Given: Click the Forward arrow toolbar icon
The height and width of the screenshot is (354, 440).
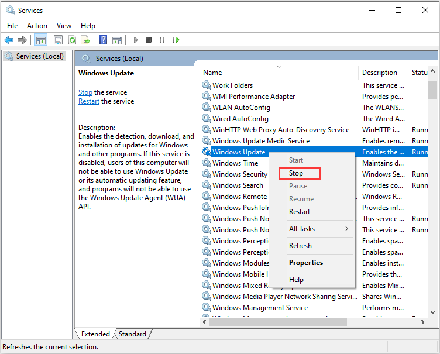Looking at the screenshot, I should tap(22, 40).
